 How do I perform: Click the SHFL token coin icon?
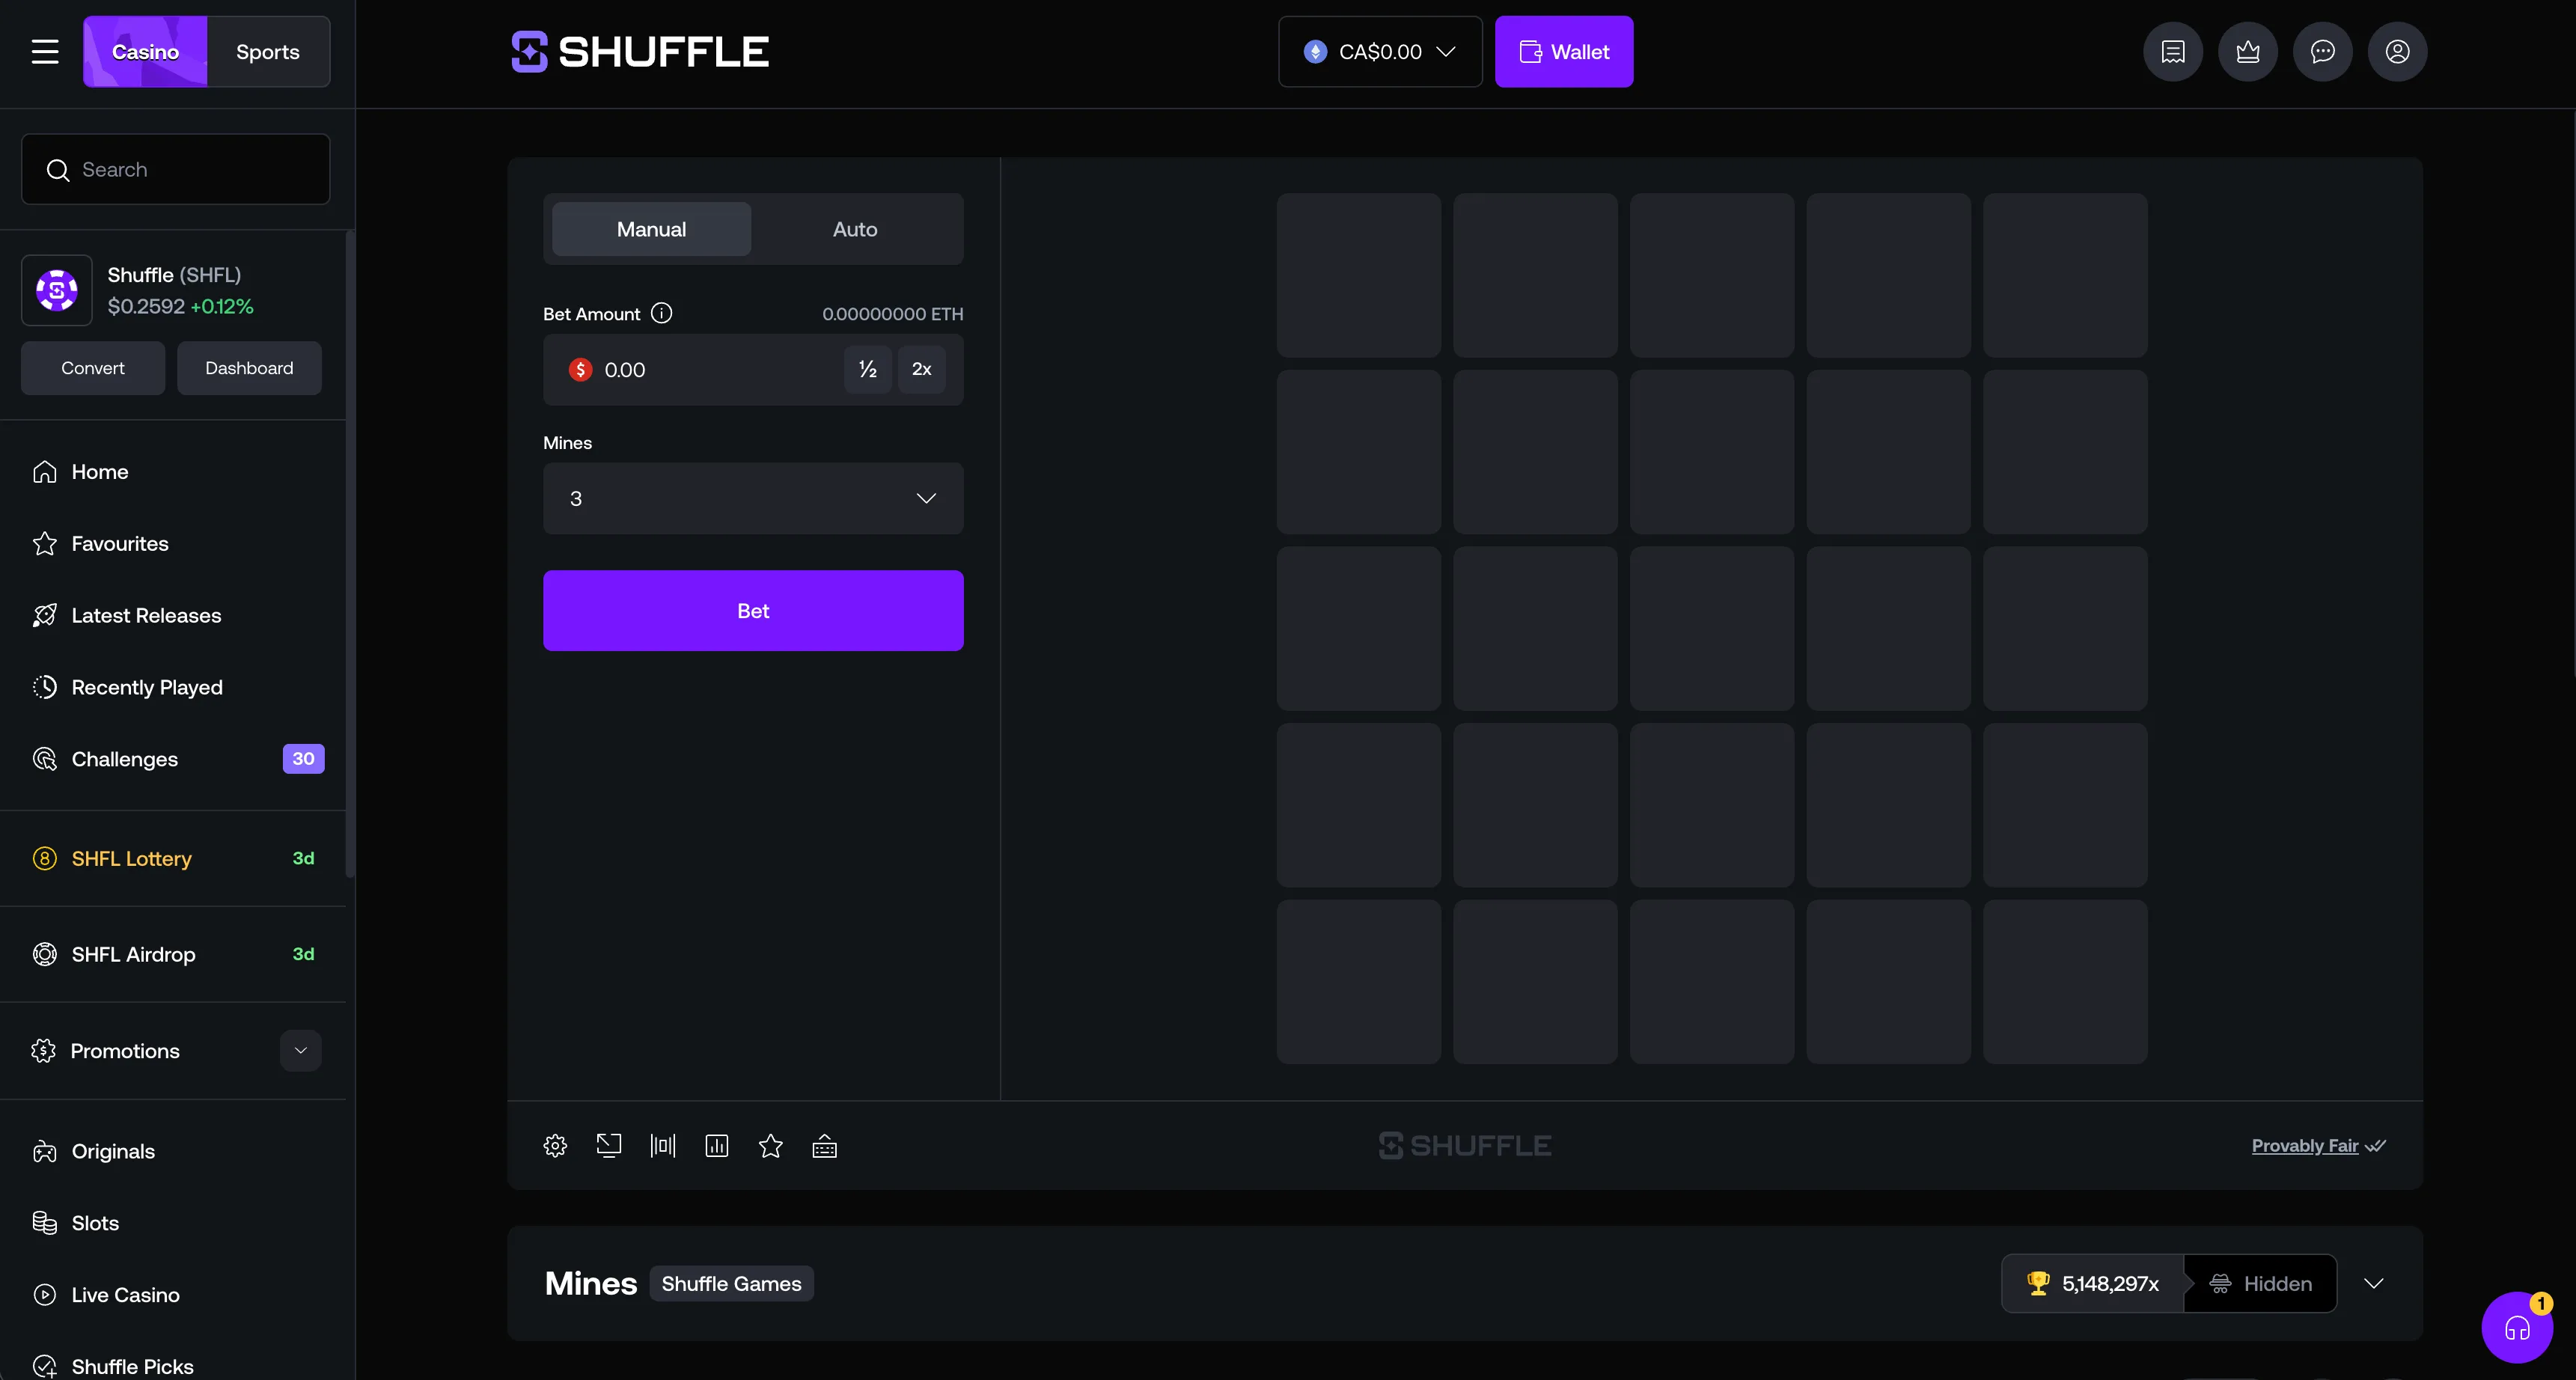[57, 290]
